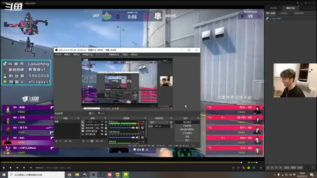Open the OBS Edit menu
The image size is (317, 178).
click(x=67, y=55)
